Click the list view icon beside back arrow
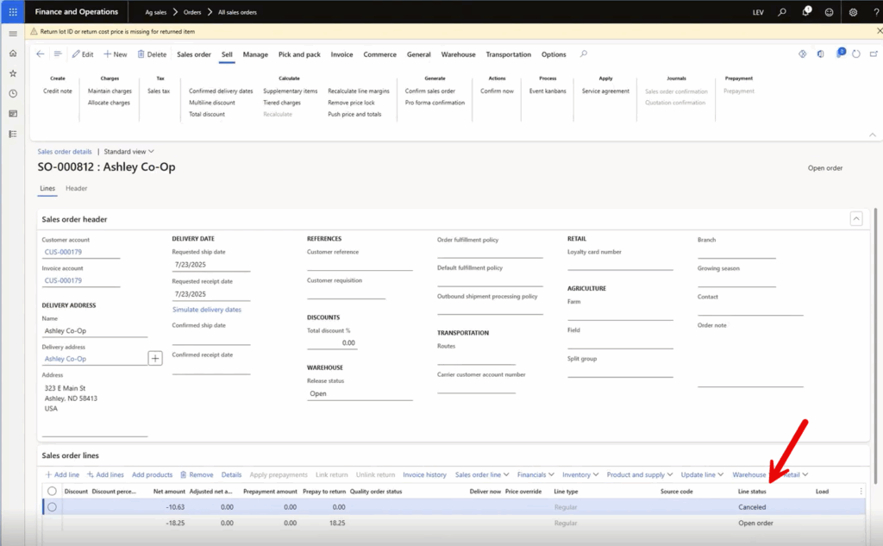 coord(58,54)
